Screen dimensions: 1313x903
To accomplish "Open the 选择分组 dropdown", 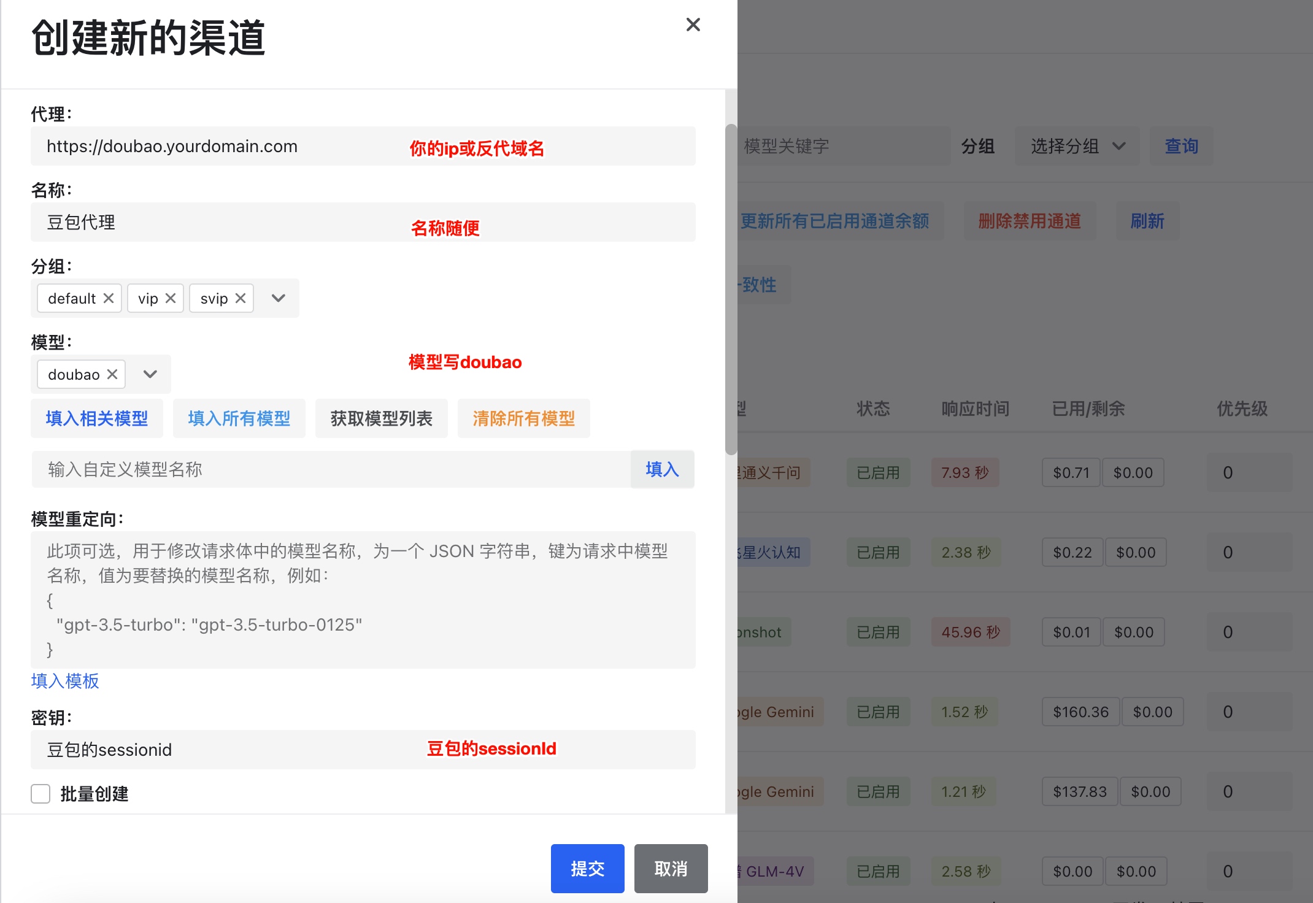I will pos(1077,146).
